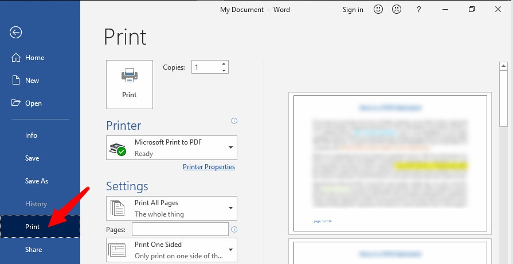Select Open in the sidebar
The height and width of the screenshot is (264, 513).
pyautogui.click(x=40, y=103)
